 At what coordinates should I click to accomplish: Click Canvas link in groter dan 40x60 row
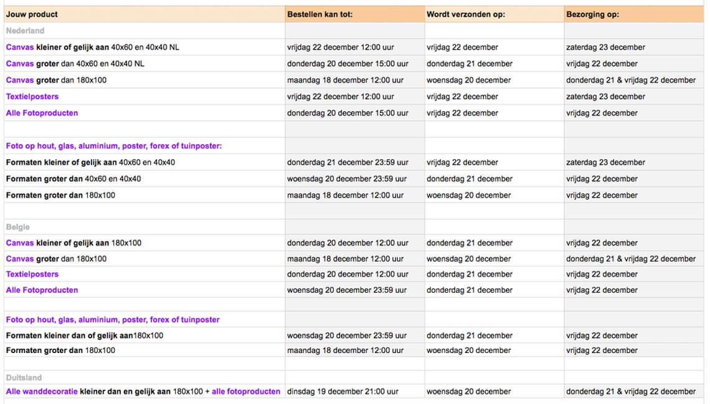click(x=20, y=64)
